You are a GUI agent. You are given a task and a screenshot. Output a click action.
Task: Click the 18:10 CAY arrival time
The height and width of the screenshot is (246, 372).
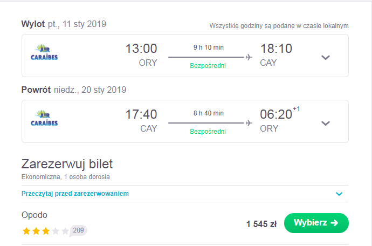point(276,49)
